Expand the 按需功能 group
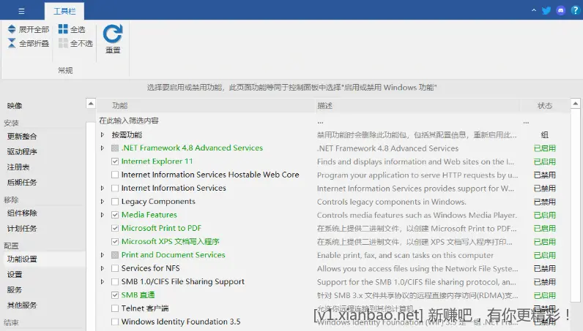583x331 pixels. point(103,135)
